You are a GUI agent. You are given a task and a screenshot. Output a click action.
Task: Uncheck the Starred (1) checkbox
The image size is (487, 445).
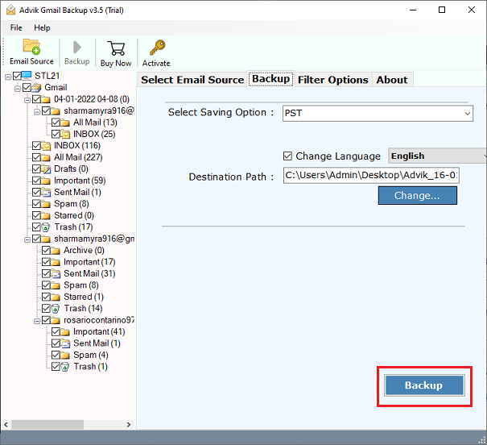tap(46, 297)
